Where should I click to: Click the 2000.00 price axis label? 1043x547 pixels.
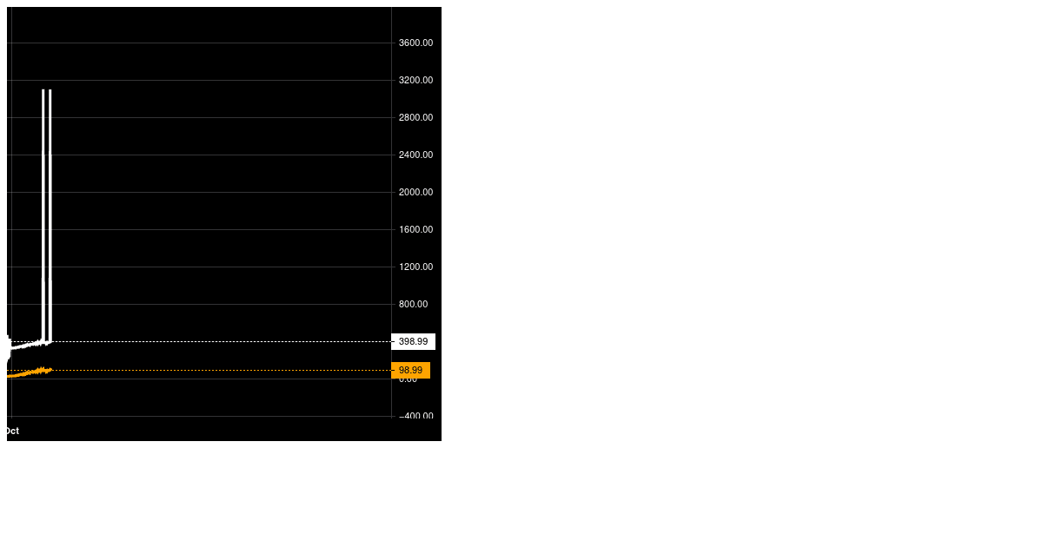tap(415, 192)
